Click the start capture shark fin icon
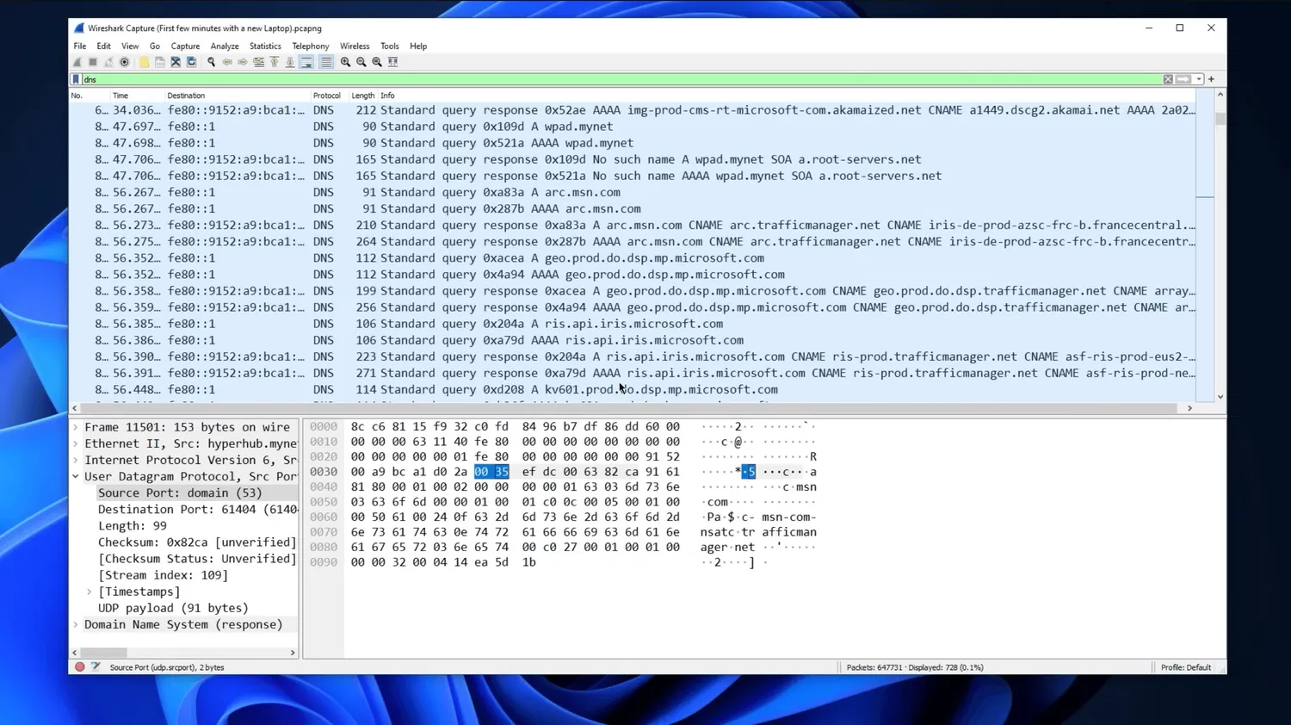The height and width of the screenshot is (725, 1291). coord(77,62)
